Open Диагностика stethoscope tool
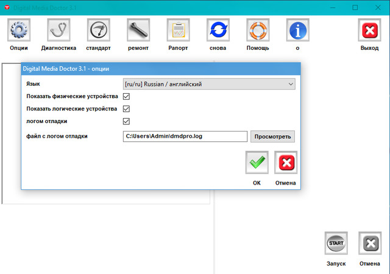 point(58,30)
